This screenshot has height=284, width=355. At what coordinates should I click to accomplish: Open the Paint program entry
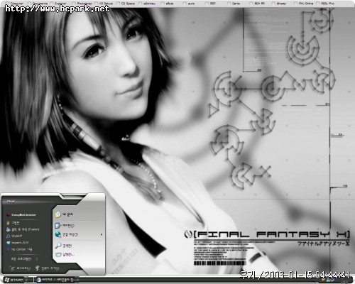pos(13,223)
